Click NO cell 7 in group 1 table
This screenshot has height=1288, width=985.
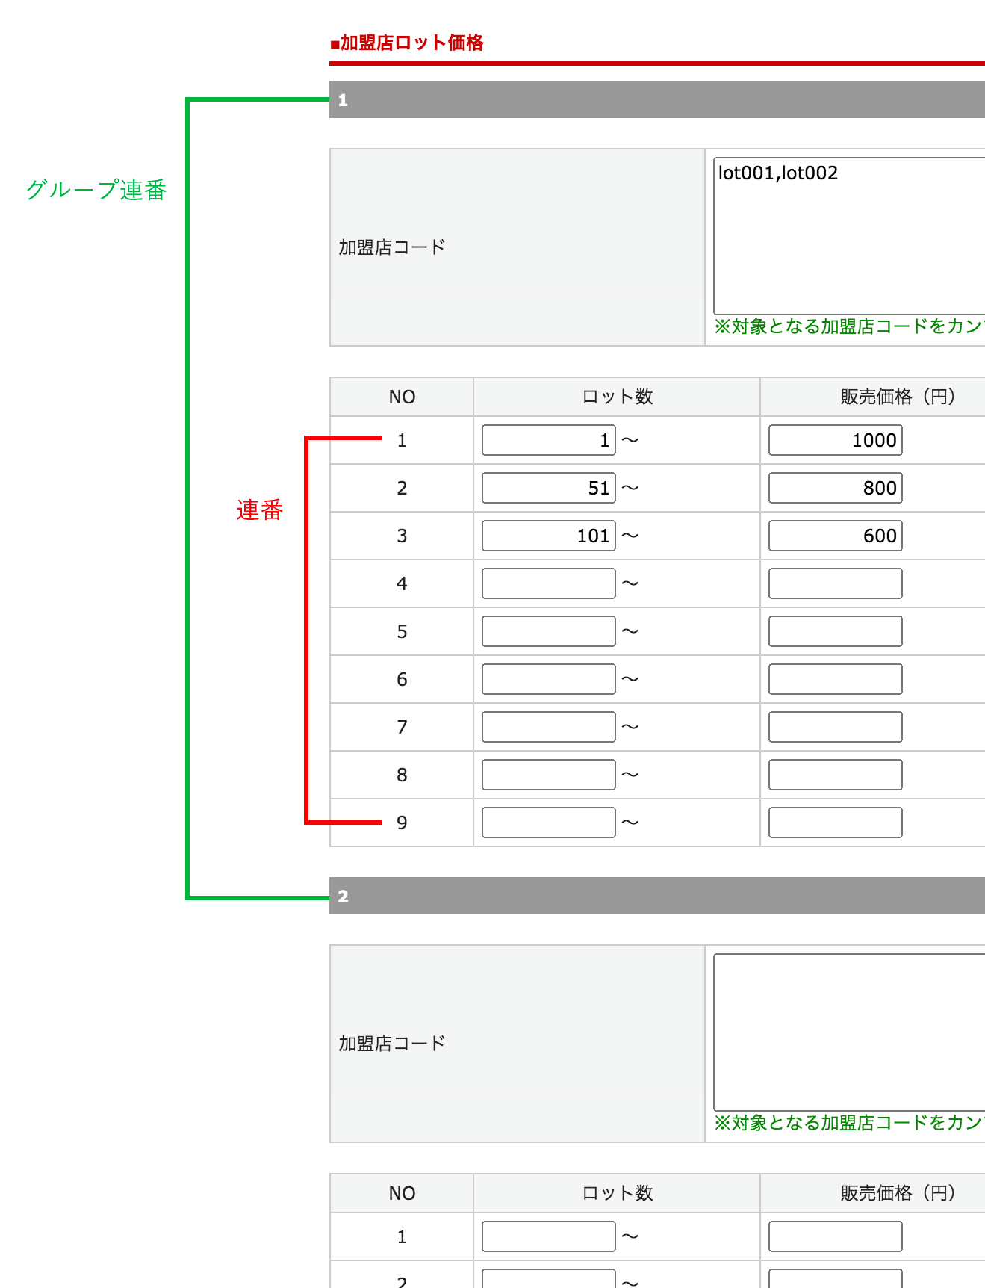[x=402, y=727]
